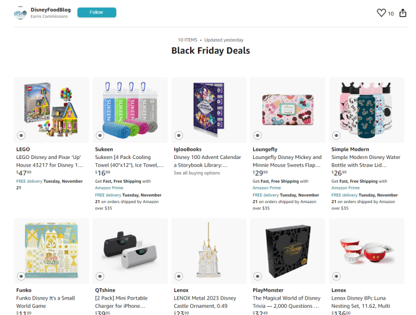Open the See all buying options link
This screenshot has height=315, width=416.
[x=196, y=173]
